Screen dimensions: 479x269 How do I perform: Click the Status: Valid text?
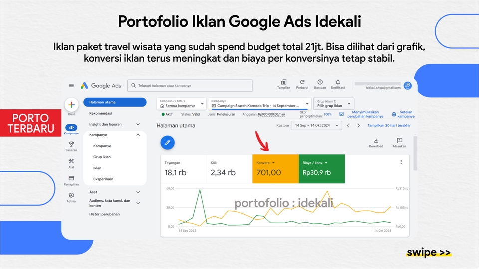[x=190, y=114]
